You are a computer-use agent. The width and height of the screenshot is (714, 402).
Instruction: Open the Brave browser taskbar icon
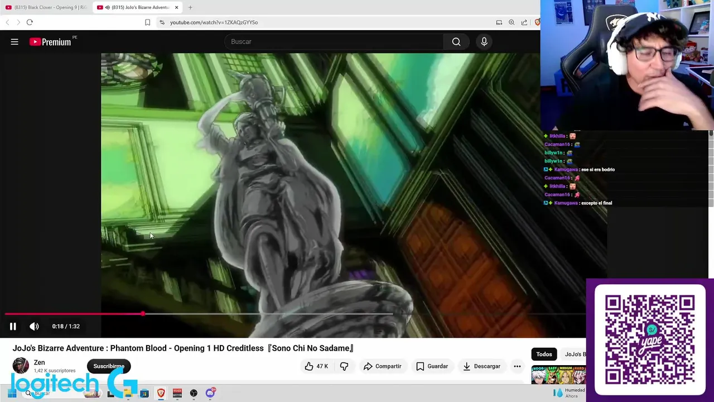pyautogui.click(x=161, y=394)
